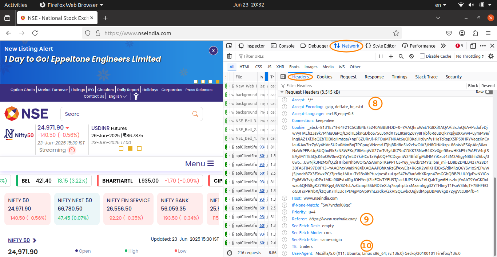Toggle the Streaming indicator button
The width and height of the screenshot is (497, 257).
click(x=72, y=150)
